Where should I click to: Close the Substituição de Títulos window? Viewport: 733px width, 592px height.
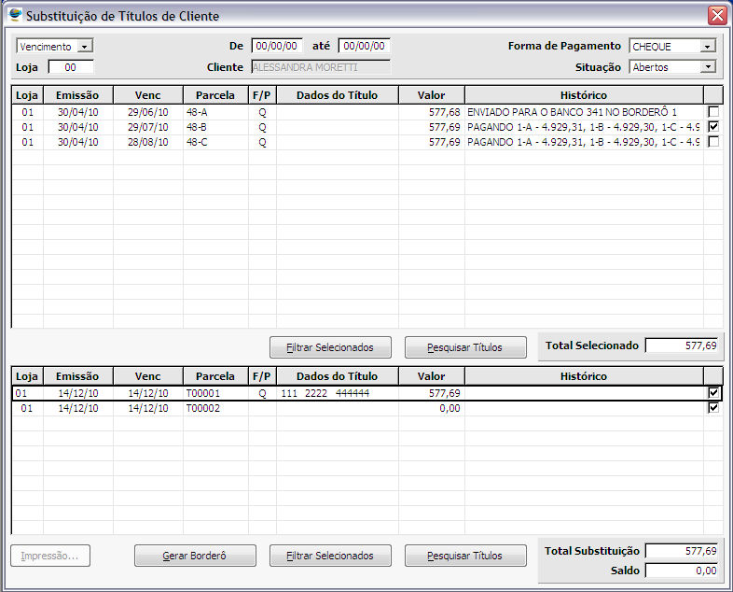[x=716, y=15]
